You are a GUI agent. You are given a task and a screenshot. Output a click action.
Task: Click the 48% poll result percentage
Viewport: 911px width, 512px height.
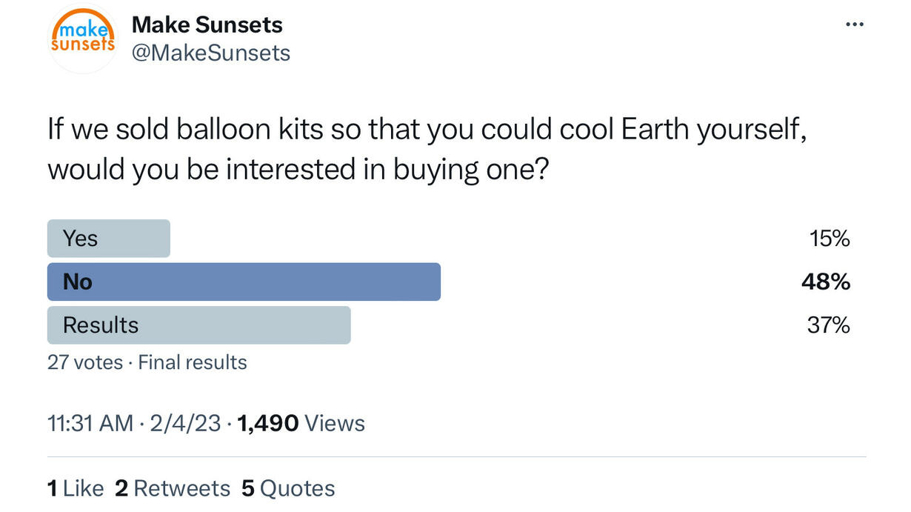pyautogui.click(x=825, y=282)
